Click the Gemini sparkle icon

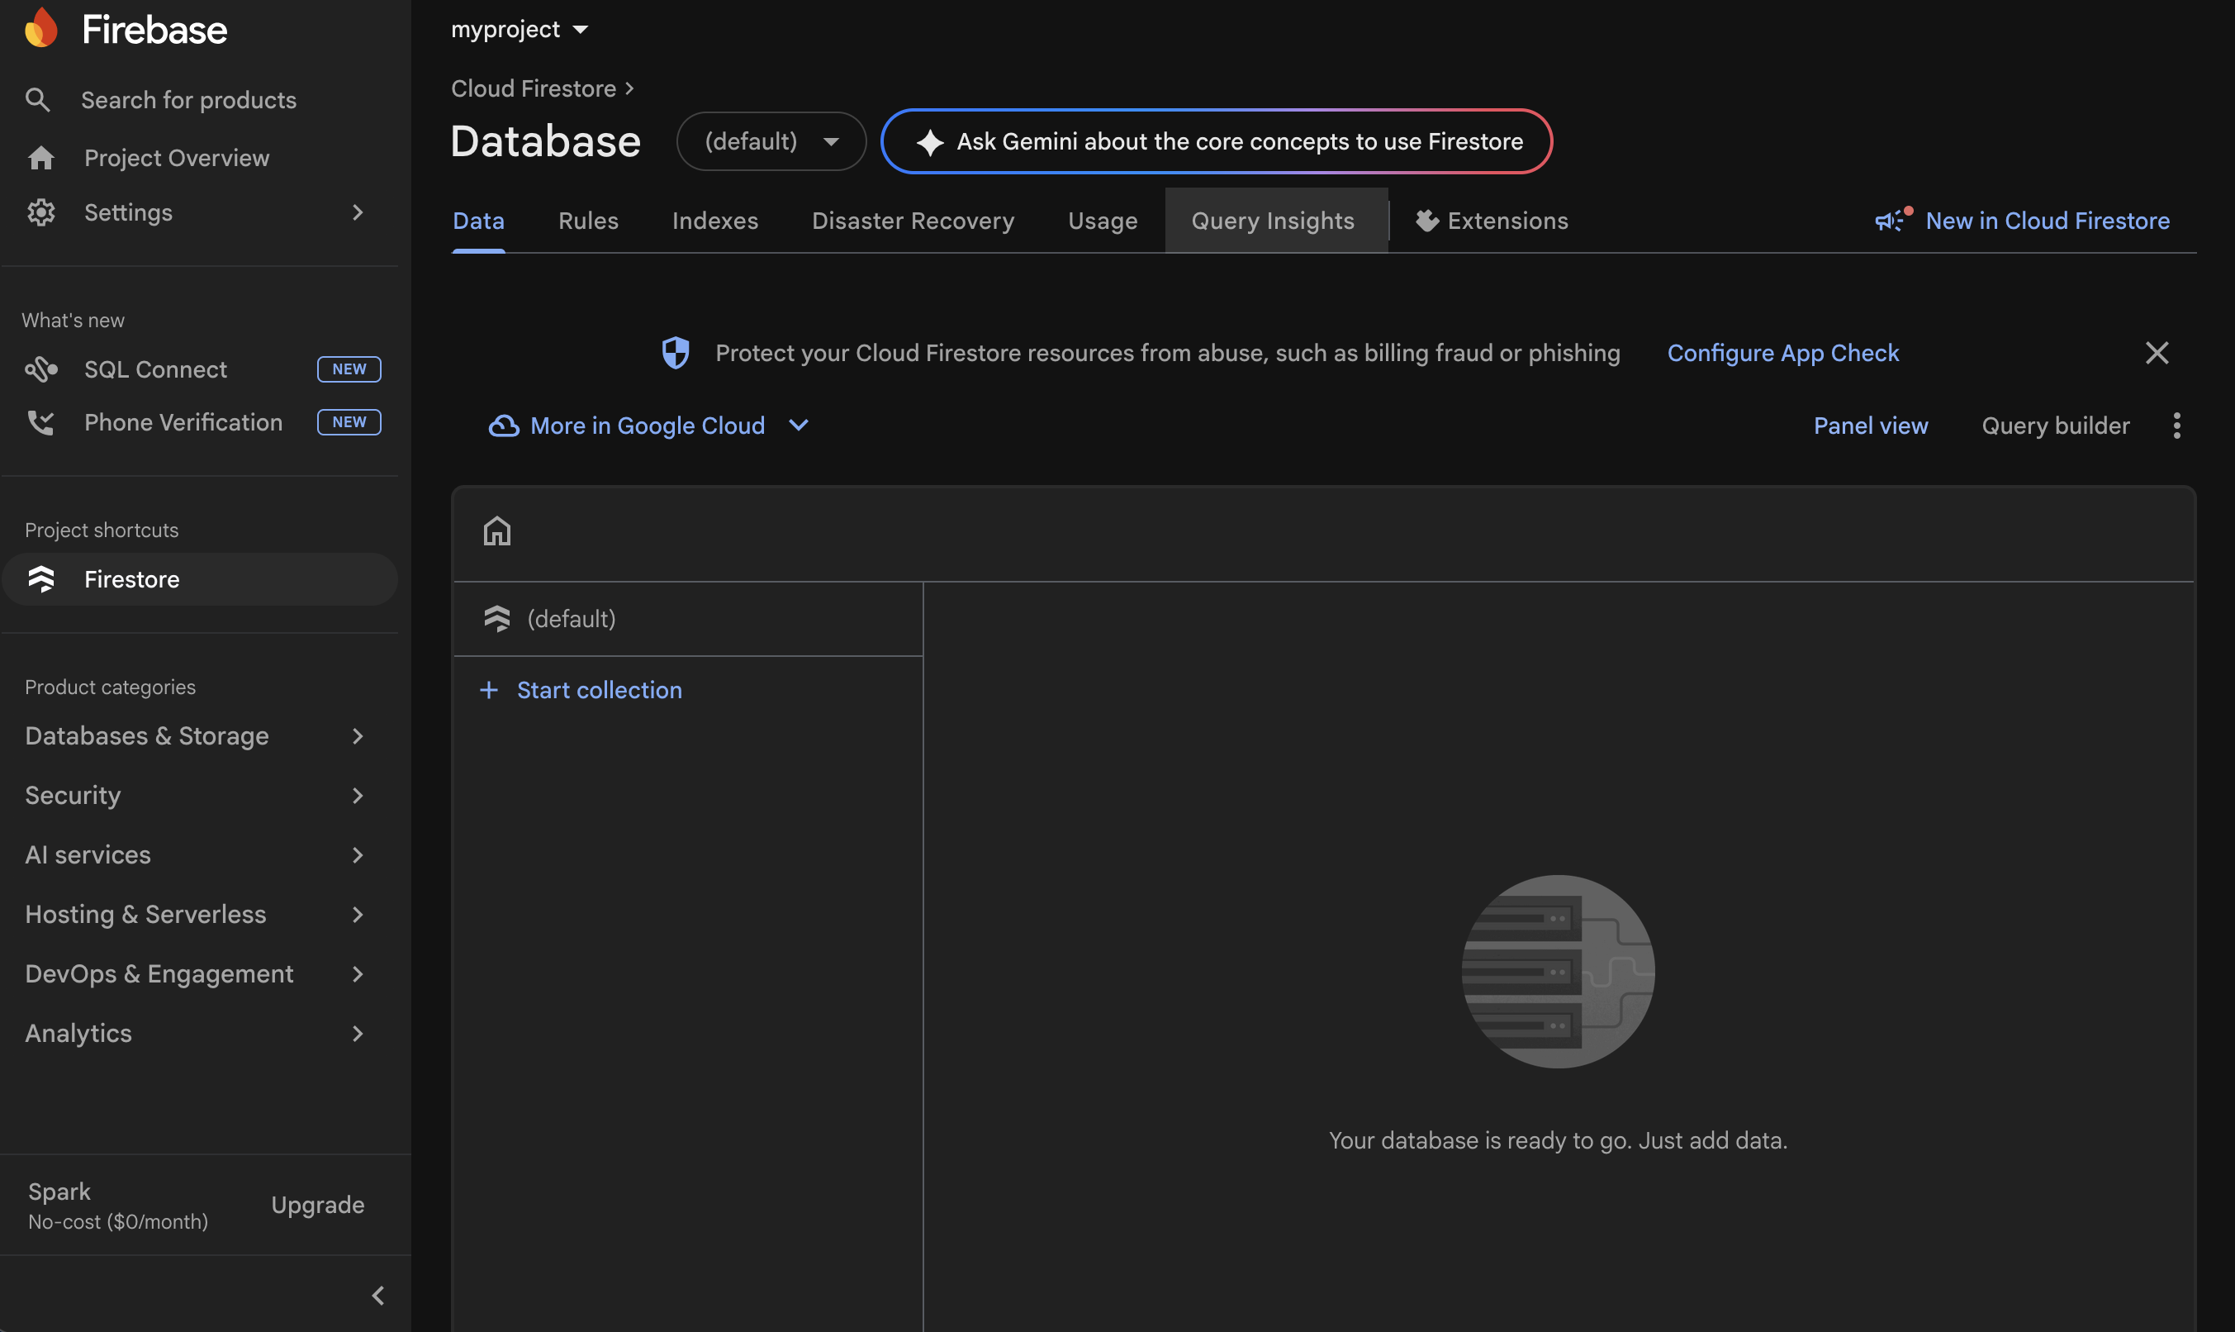(x=929, y=142)
